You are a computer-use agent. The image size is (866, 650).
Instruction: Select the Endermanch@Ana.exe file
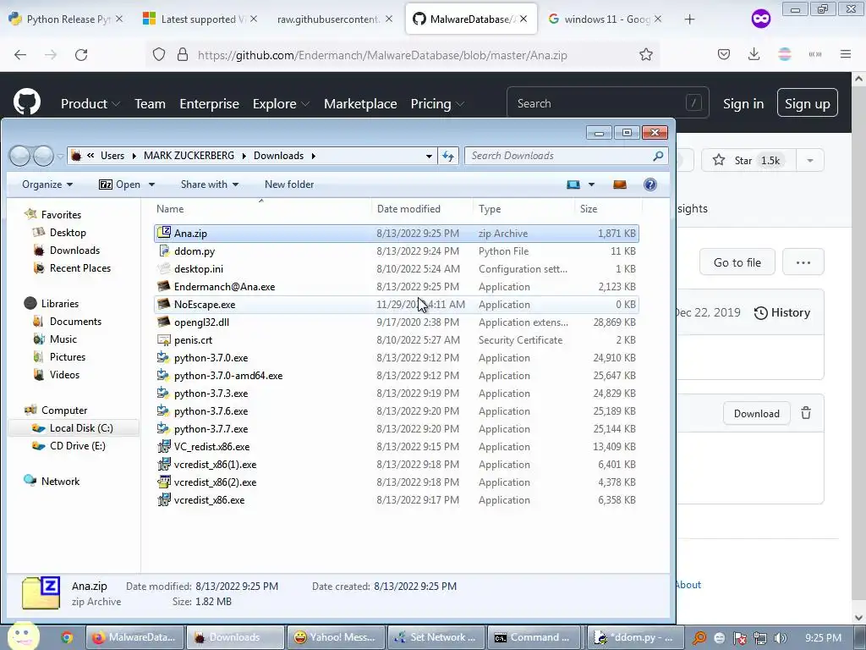[224, 287]
